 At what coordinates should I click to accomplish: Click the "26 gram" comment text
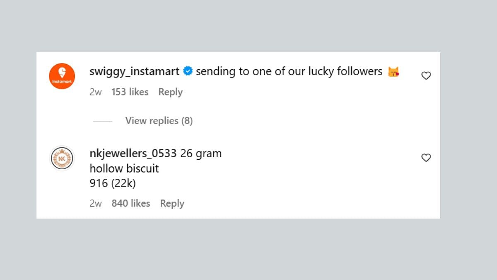pos(201,153)
